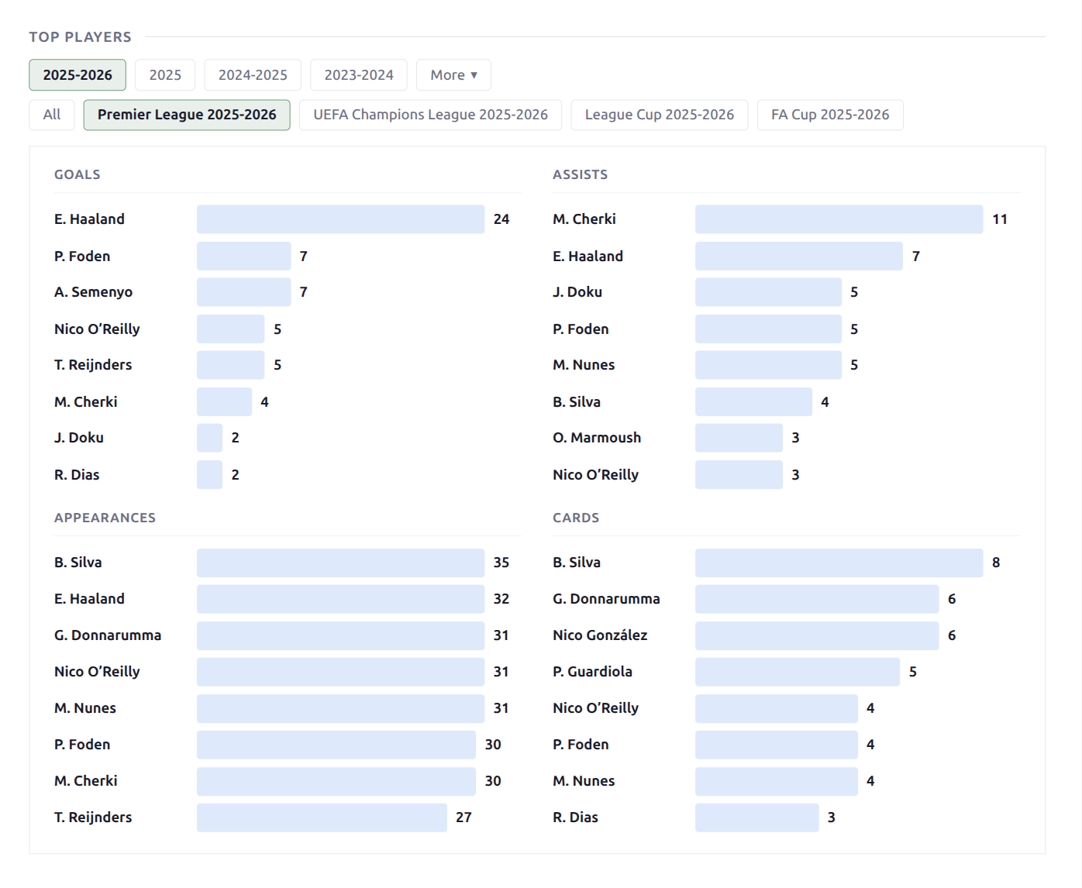Select E. Haaland in the Appearances list
Image resolution: width=1082 pixels, height=888 pixels.
(89, 599)
